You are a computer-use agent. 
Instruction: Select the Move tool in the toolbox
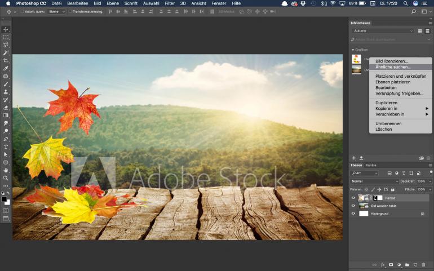click(6, 29)
